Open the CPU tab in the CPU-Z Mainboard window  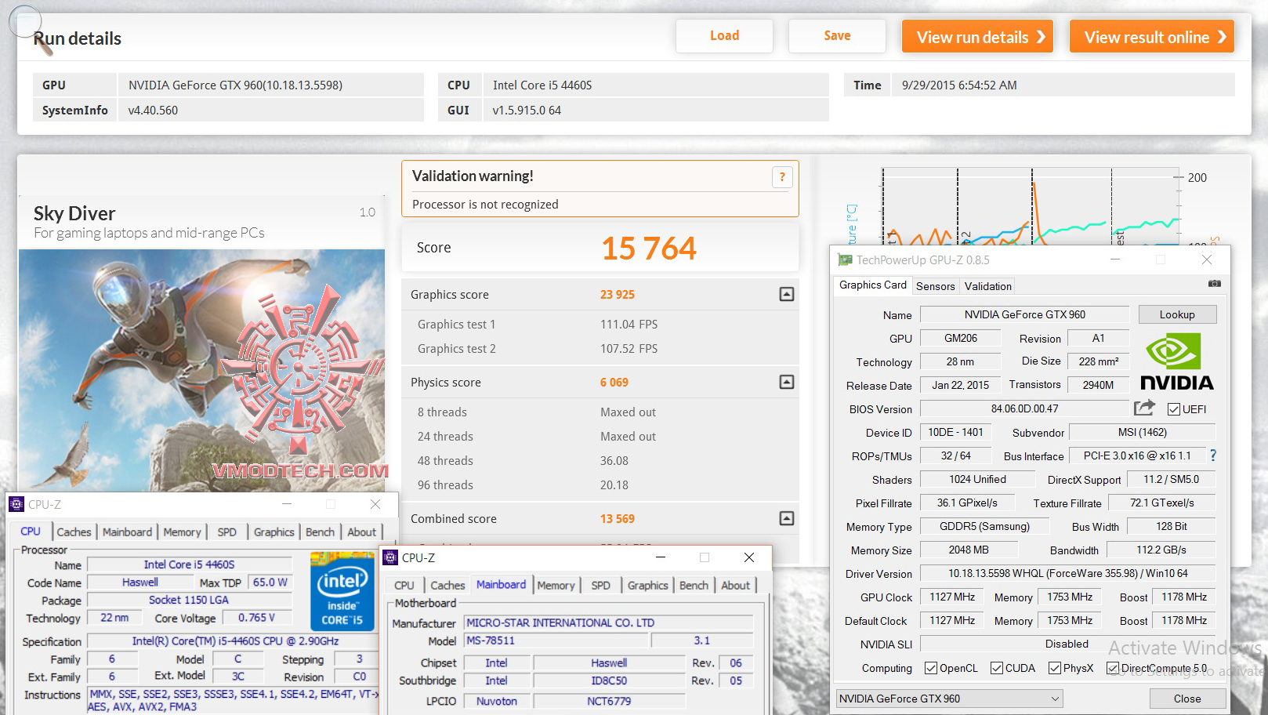click(x=404, y=585)
